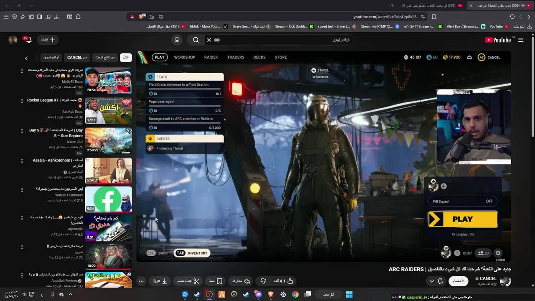Click the taskbar search box
Image resolution: width=535 pixels, height=301 pixels.
click(329, 294)
